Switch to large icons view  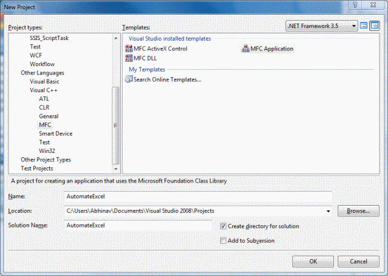pyautogui.click(x=364, y=25)
